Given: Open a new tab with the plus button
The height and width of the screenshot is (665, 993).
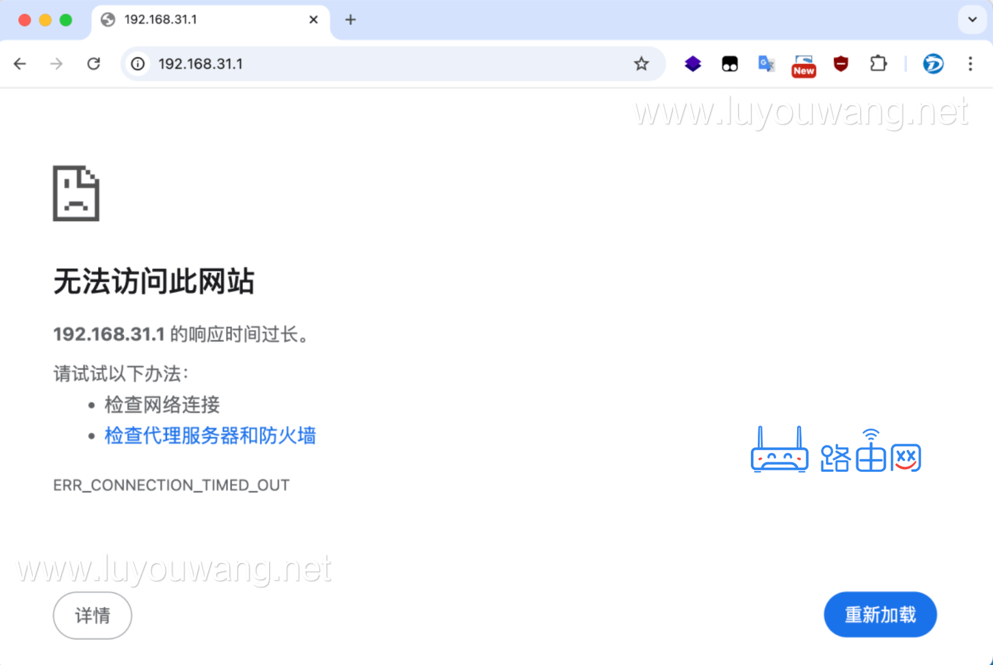Looking at the screenshot, I should coord(350,20).
